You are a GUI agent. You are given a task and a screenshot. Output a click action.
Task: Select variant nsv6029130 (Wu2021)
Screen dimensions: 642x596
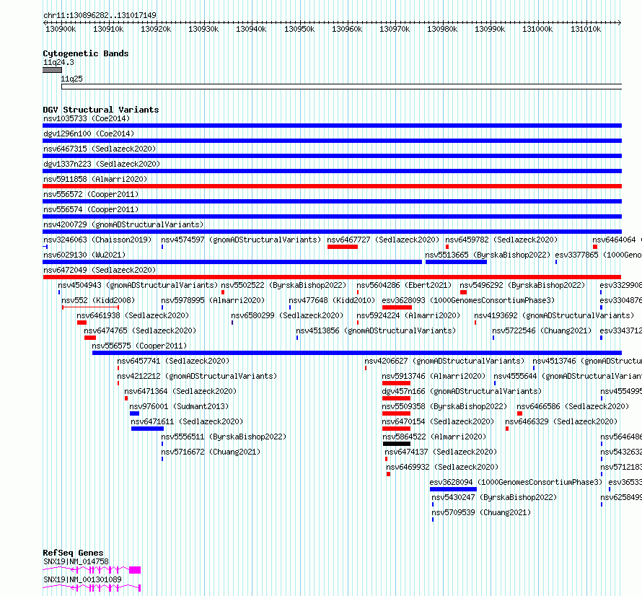click(x=232, y=262)
